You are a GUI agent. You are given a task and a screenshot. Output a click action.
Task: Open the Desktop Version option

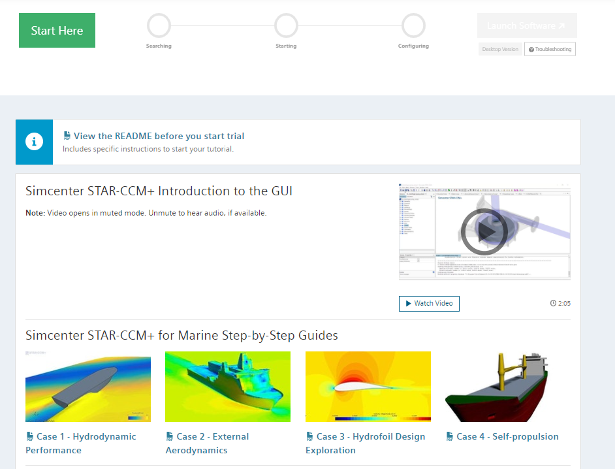[500, 49]
